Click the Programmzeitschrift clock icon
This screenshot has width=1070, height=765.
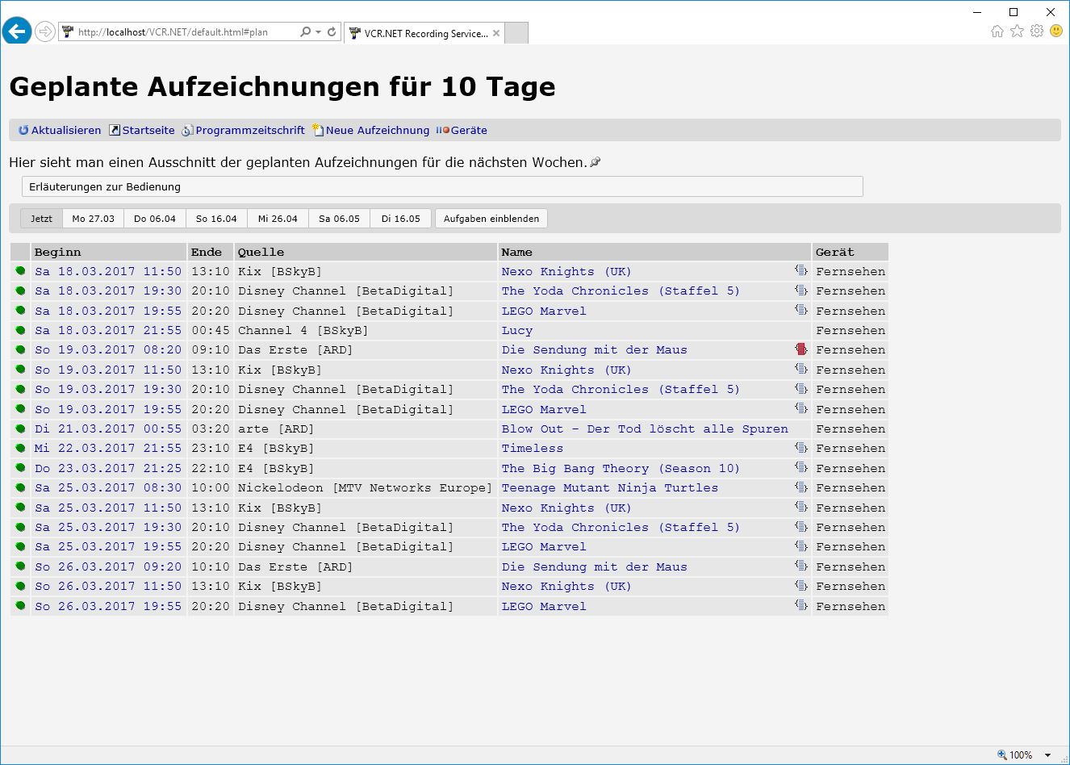pos(187,131)
